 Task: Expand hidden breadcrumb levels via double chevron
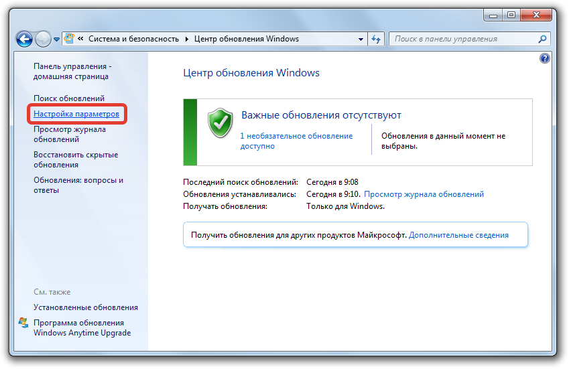pyautogui.click(x=80, y=38)
